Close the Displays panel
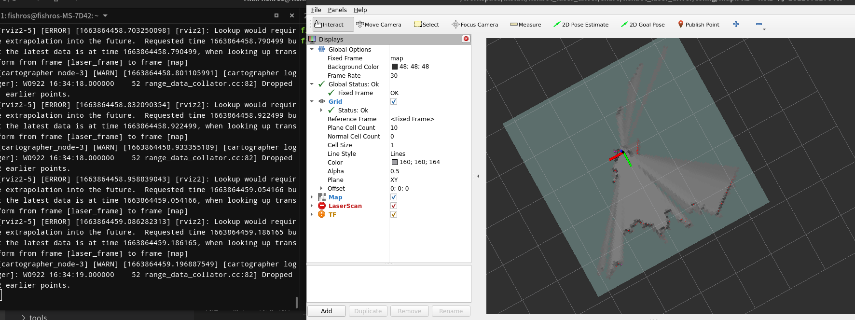Viewport: 855px width, 320px height. (466, 39)
